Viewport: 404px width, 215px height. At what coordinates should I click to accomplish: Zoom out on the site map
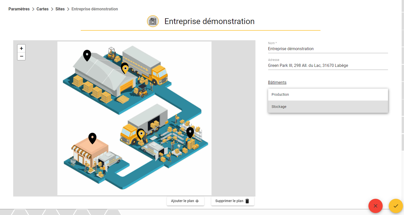[21, 56]
